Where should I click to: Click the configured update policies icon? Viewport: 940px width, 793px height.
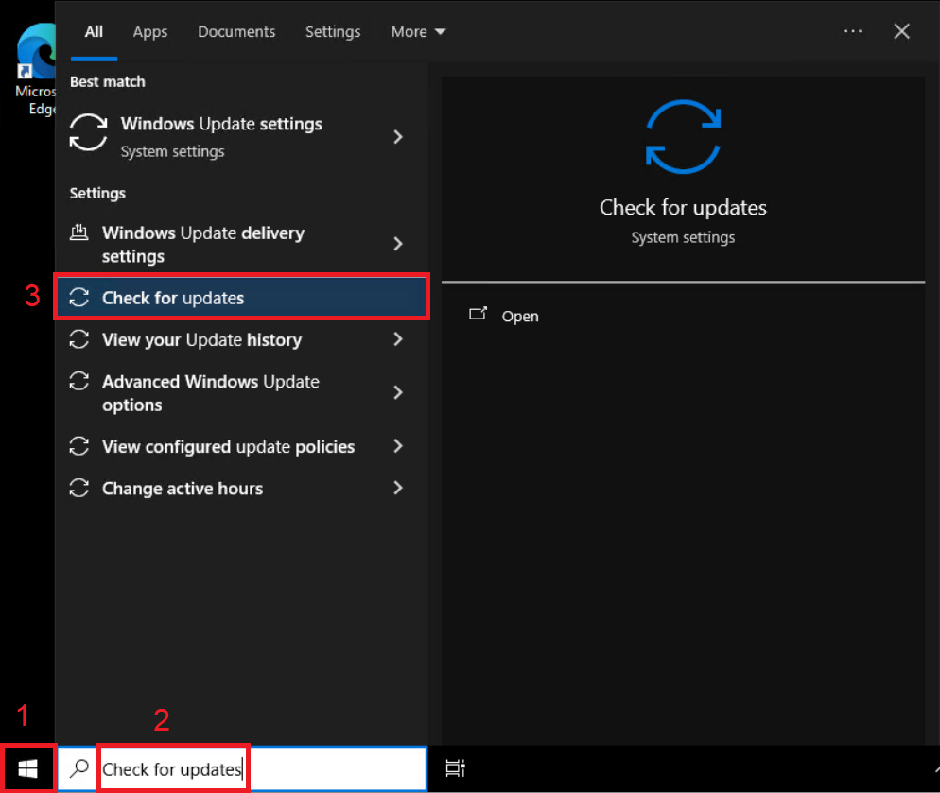point(79,446)
